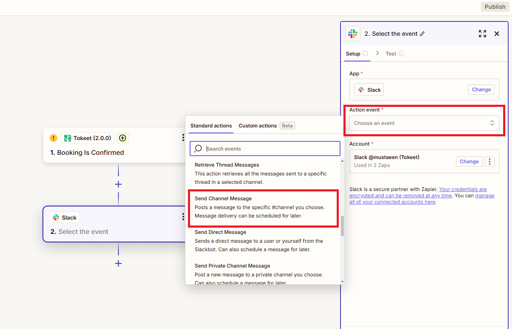Screen dimensions: 512x329
Task: Open the Action event dropdown
Action: (424, 123)
